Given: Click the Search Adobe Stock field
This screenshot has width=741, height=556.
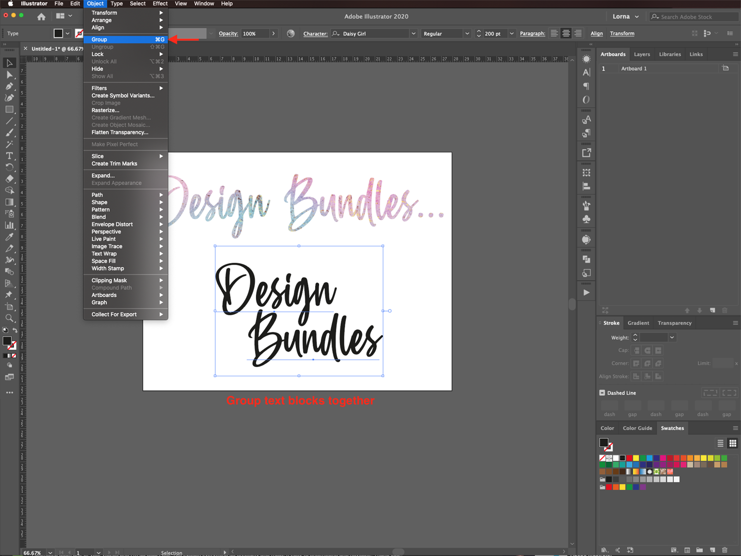Looking at the screenshot, I should [x=694, y=17].
